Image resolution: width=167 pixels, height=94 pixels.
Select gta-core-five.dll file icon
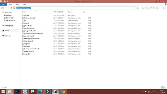click(x=23, y=28)
